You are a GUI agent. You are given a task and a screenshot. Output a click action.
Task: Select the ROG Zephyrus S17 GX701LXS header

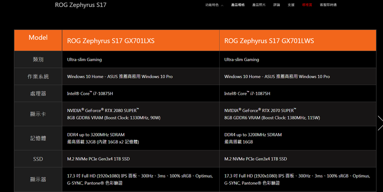(140, 40)
